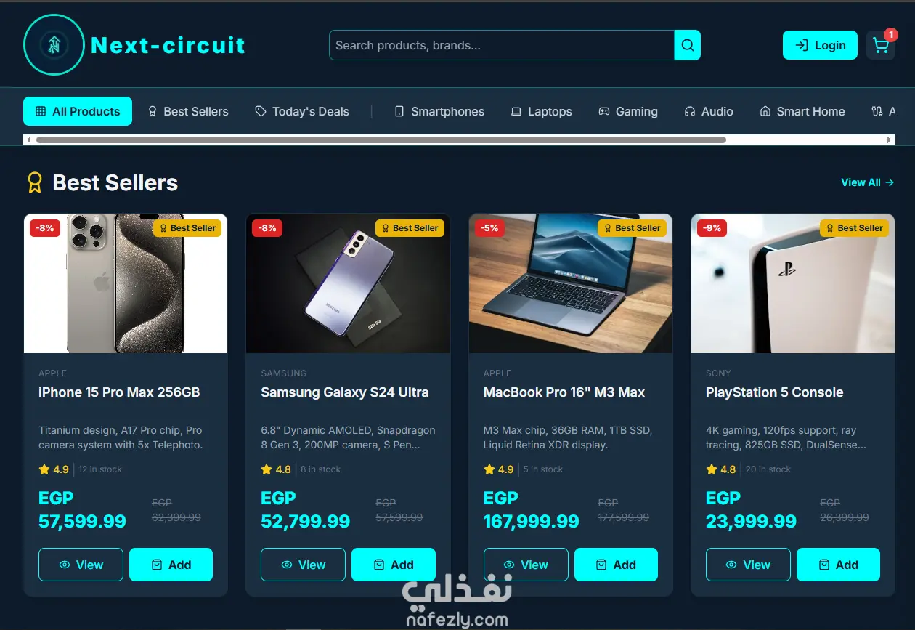Click the shopping cart icon

(x=881, y=45)
